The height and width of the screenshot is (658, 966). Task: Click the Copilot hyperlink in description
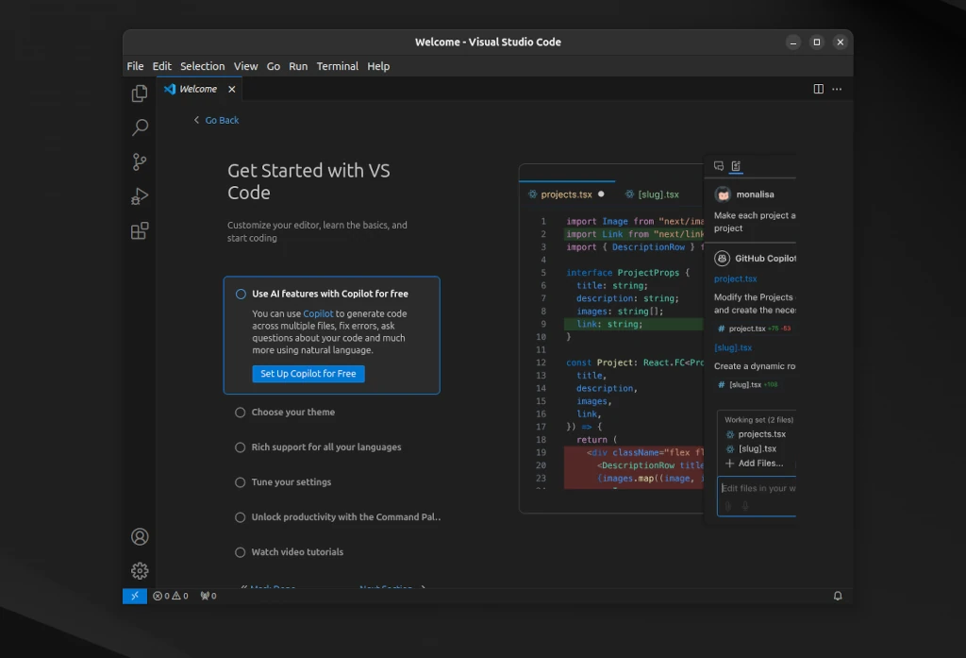click(318, 313)
